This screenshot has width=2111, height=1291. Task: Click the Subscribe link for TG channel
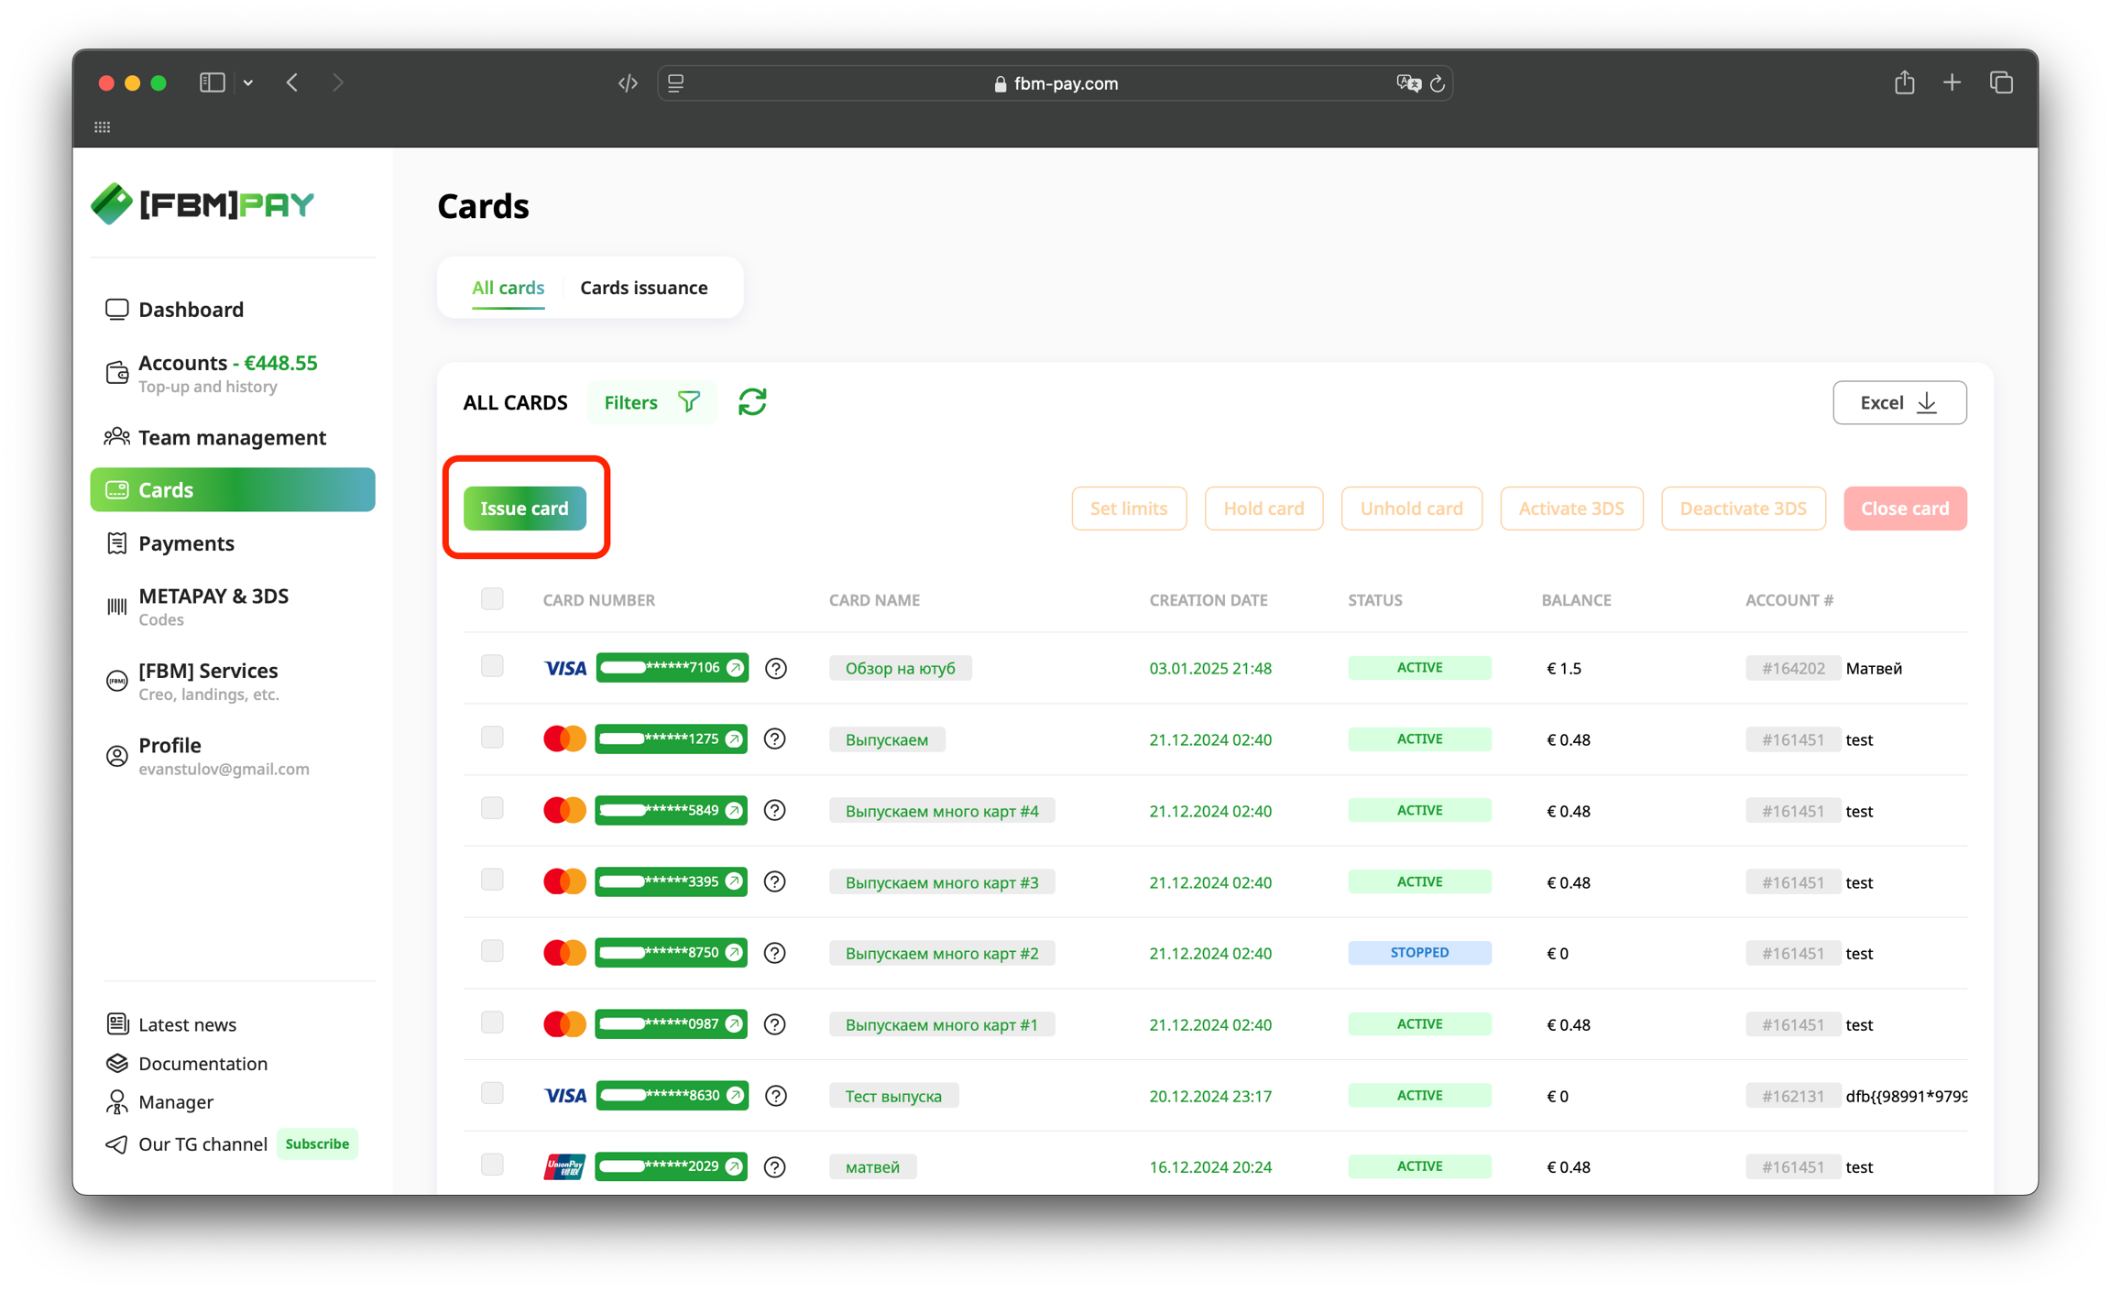[317, 1143]
